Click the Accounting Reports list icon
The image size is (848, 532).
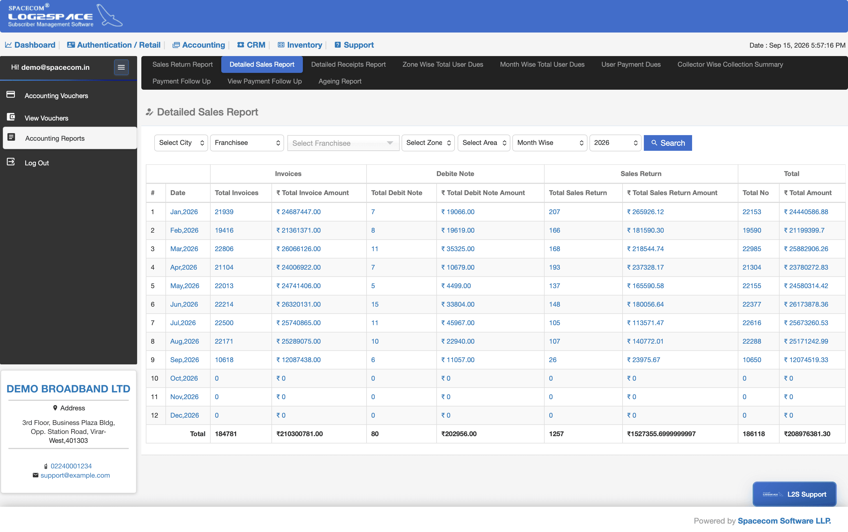click(x=11, y=137)
